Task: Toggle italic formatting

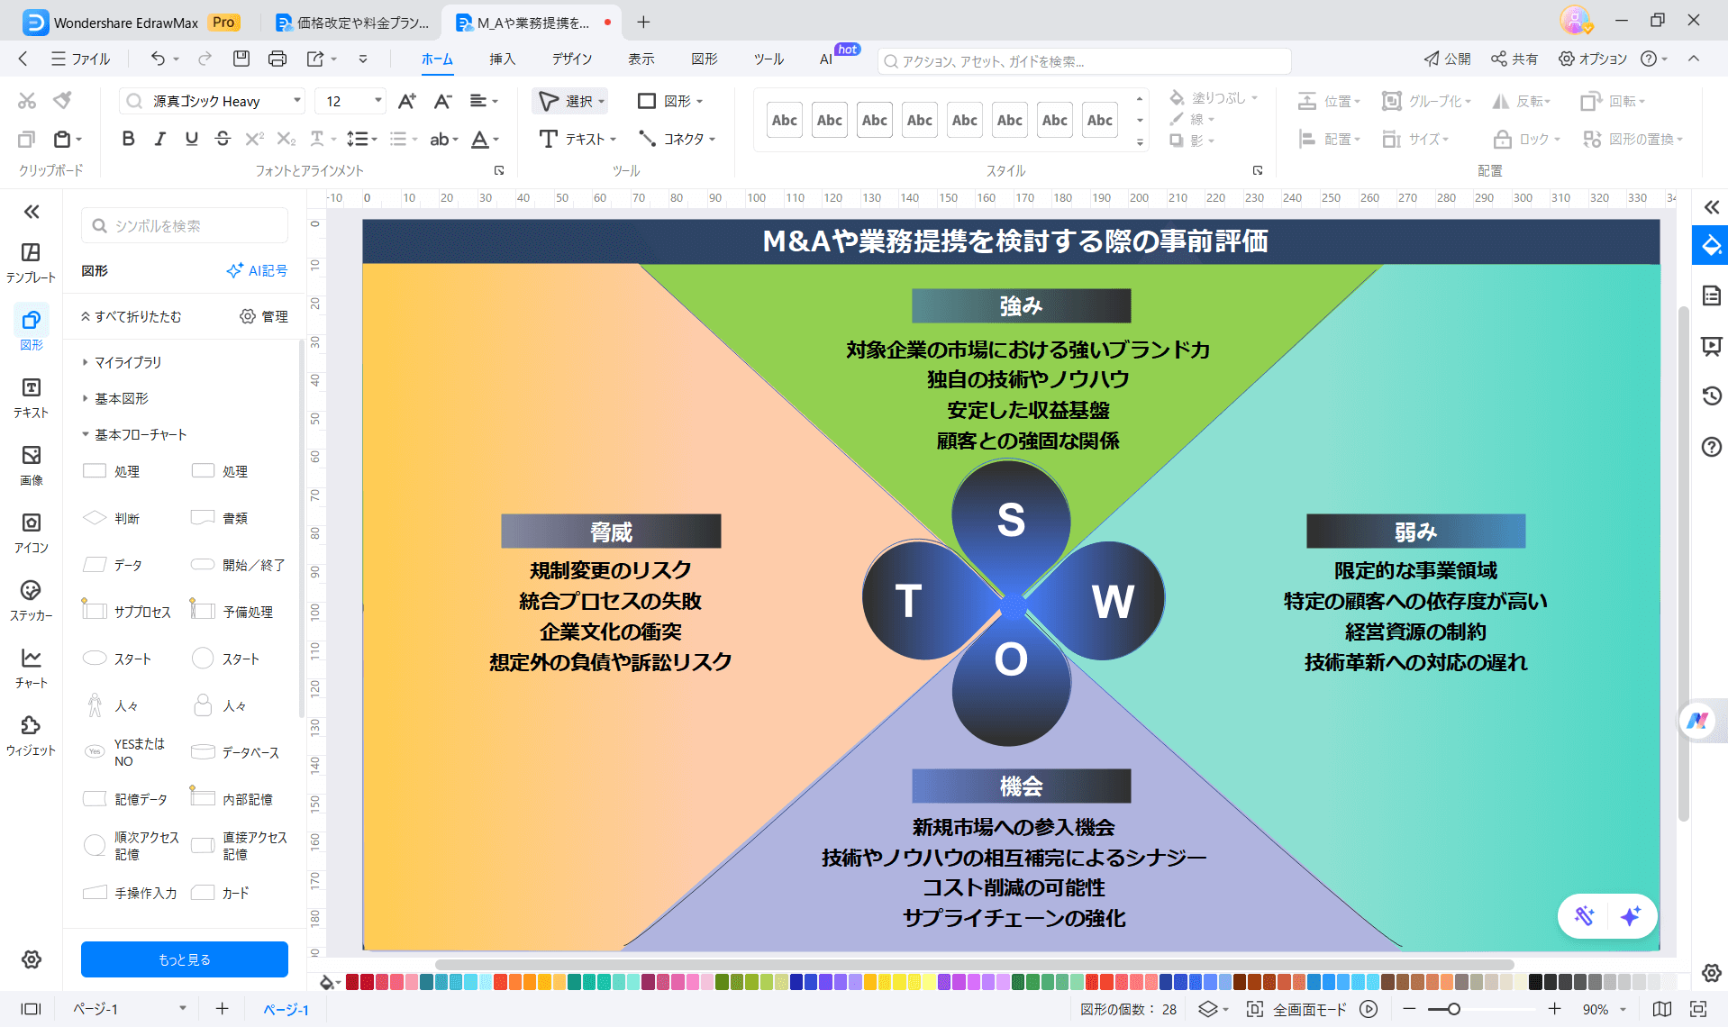Action: 159,139
